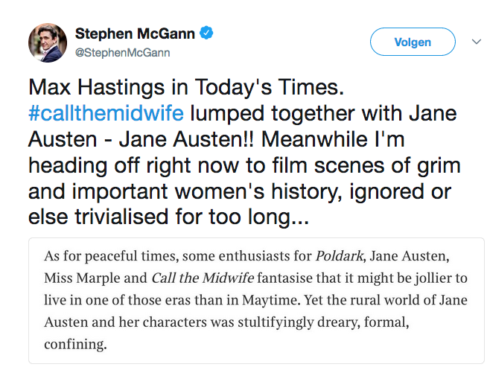The width and height of the screenshot is (487, 367).
Task: Click the word "confining." in excerpt
Action: (x=75, y=344)
